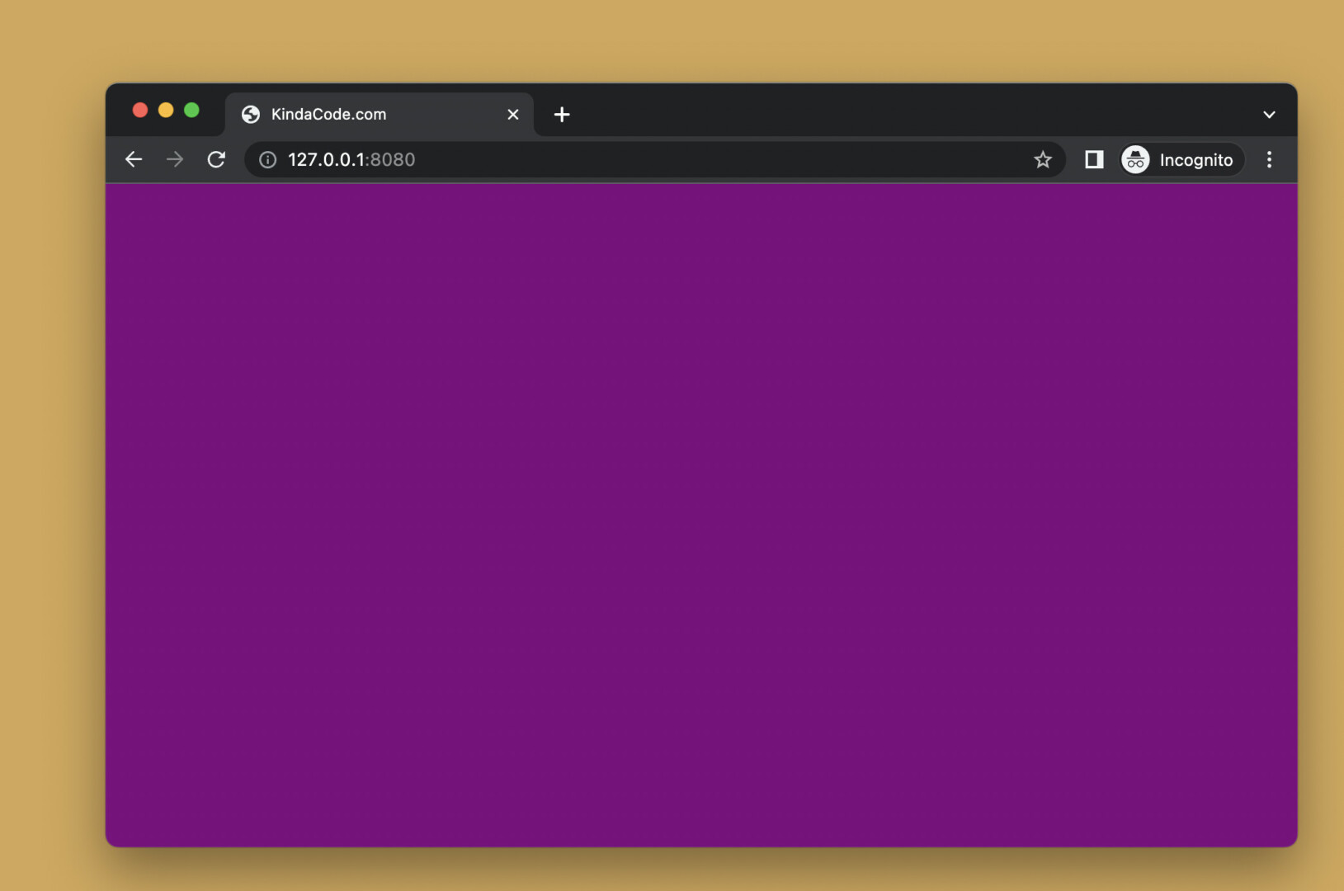Reload the current page
Screen dimensions: 1344x891
[216, 159]
